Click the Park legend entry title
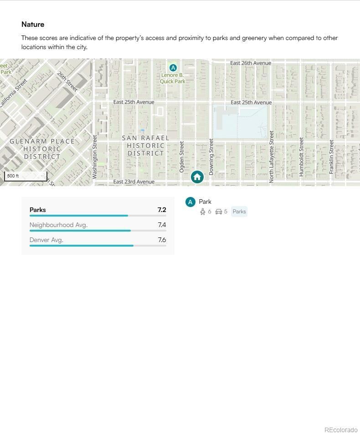 point(205,202)
